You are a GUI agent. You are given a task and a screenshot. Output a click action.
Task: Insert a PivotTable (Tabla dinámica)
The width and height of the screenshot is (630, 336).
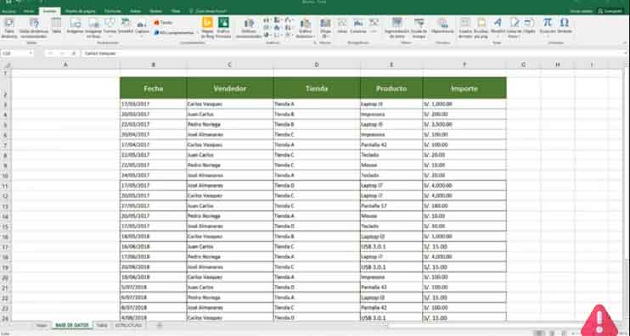[8, 28]
